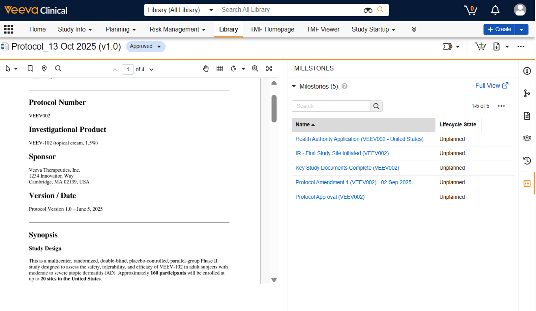Click the zoom in magnifier icon
Viewport: 536px width, 311px height.
(255, 68)
